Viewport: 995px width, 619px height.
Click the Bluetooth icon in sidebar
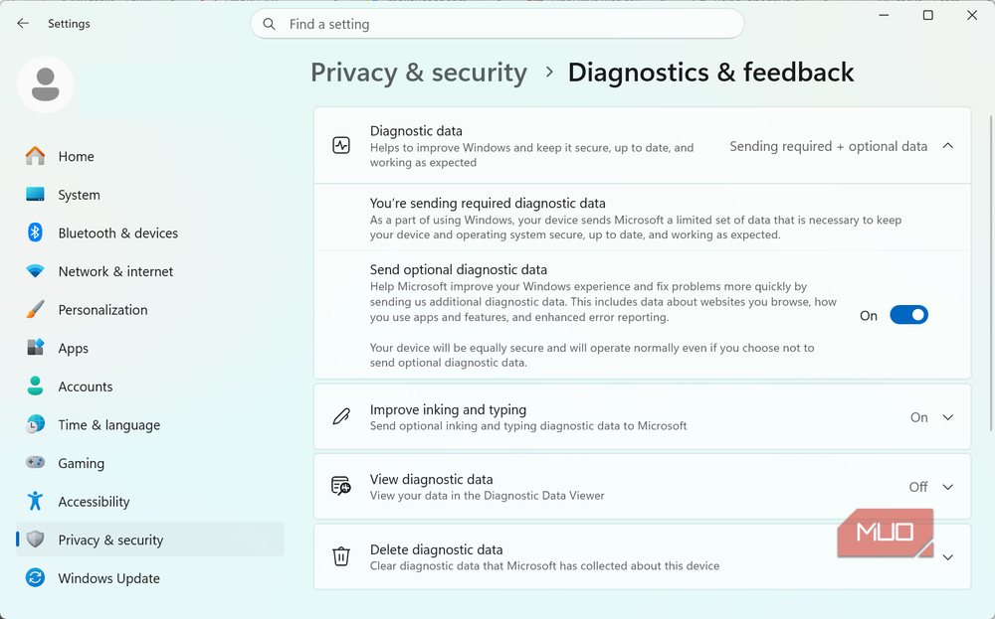point(36,232)
